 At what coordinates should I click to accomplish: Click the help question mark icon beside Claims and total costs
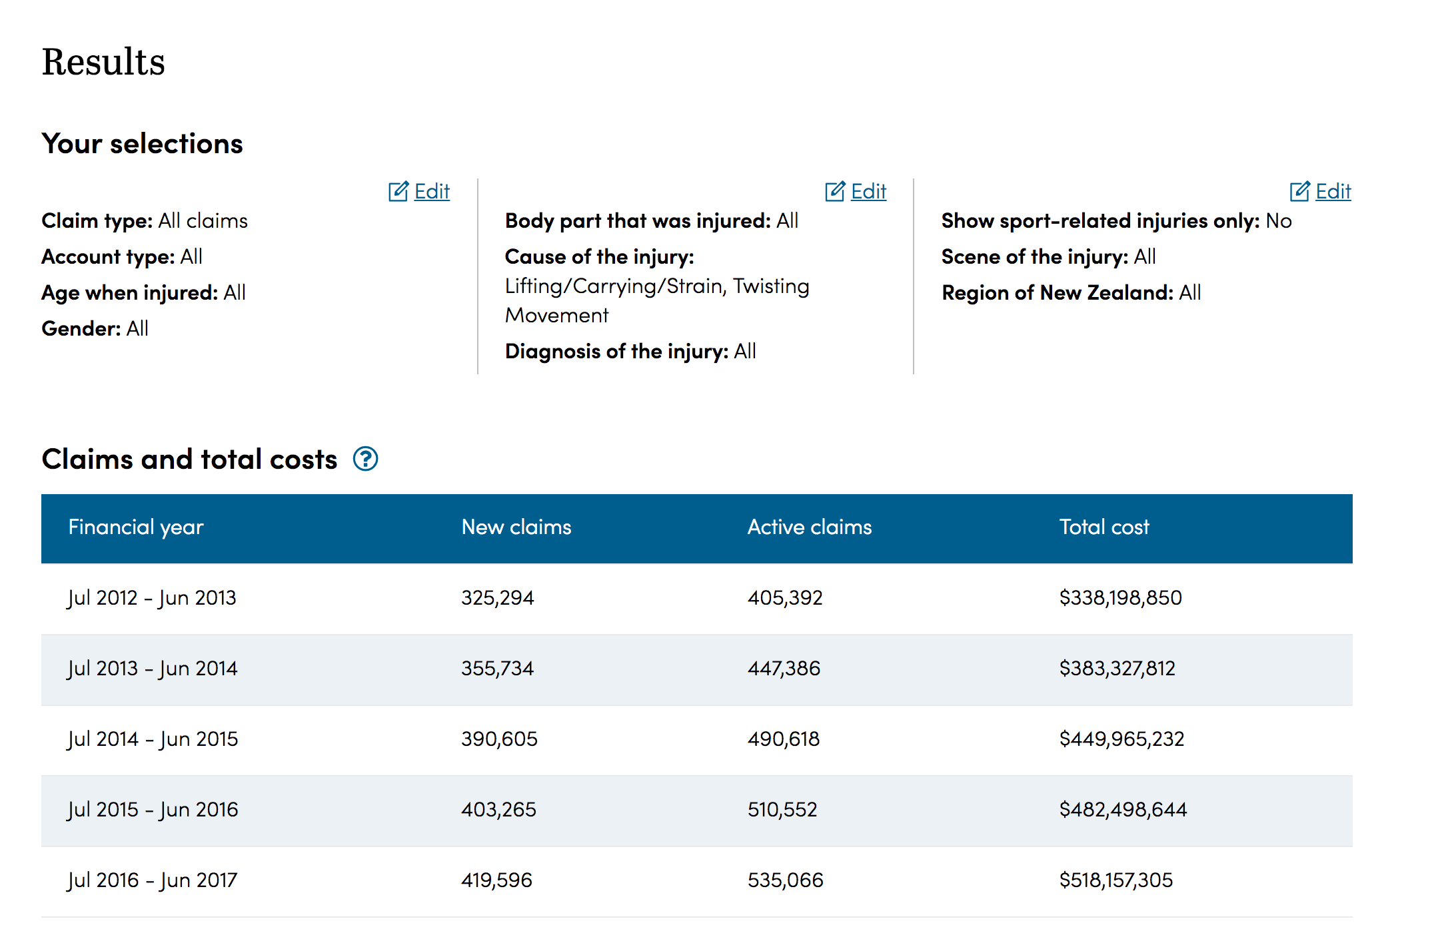coord(365,459)
